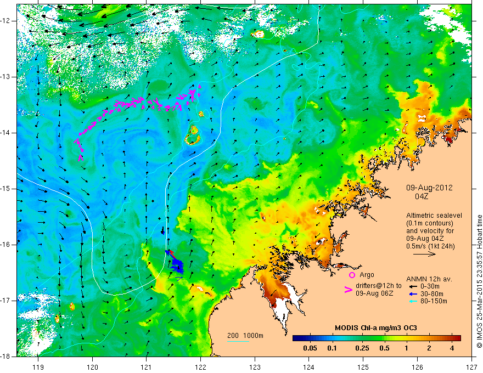This screenshot has width=483, height=373.
Task: Click the orange-ringed reef near 122E 14S
Action: (x=193, y=135)
